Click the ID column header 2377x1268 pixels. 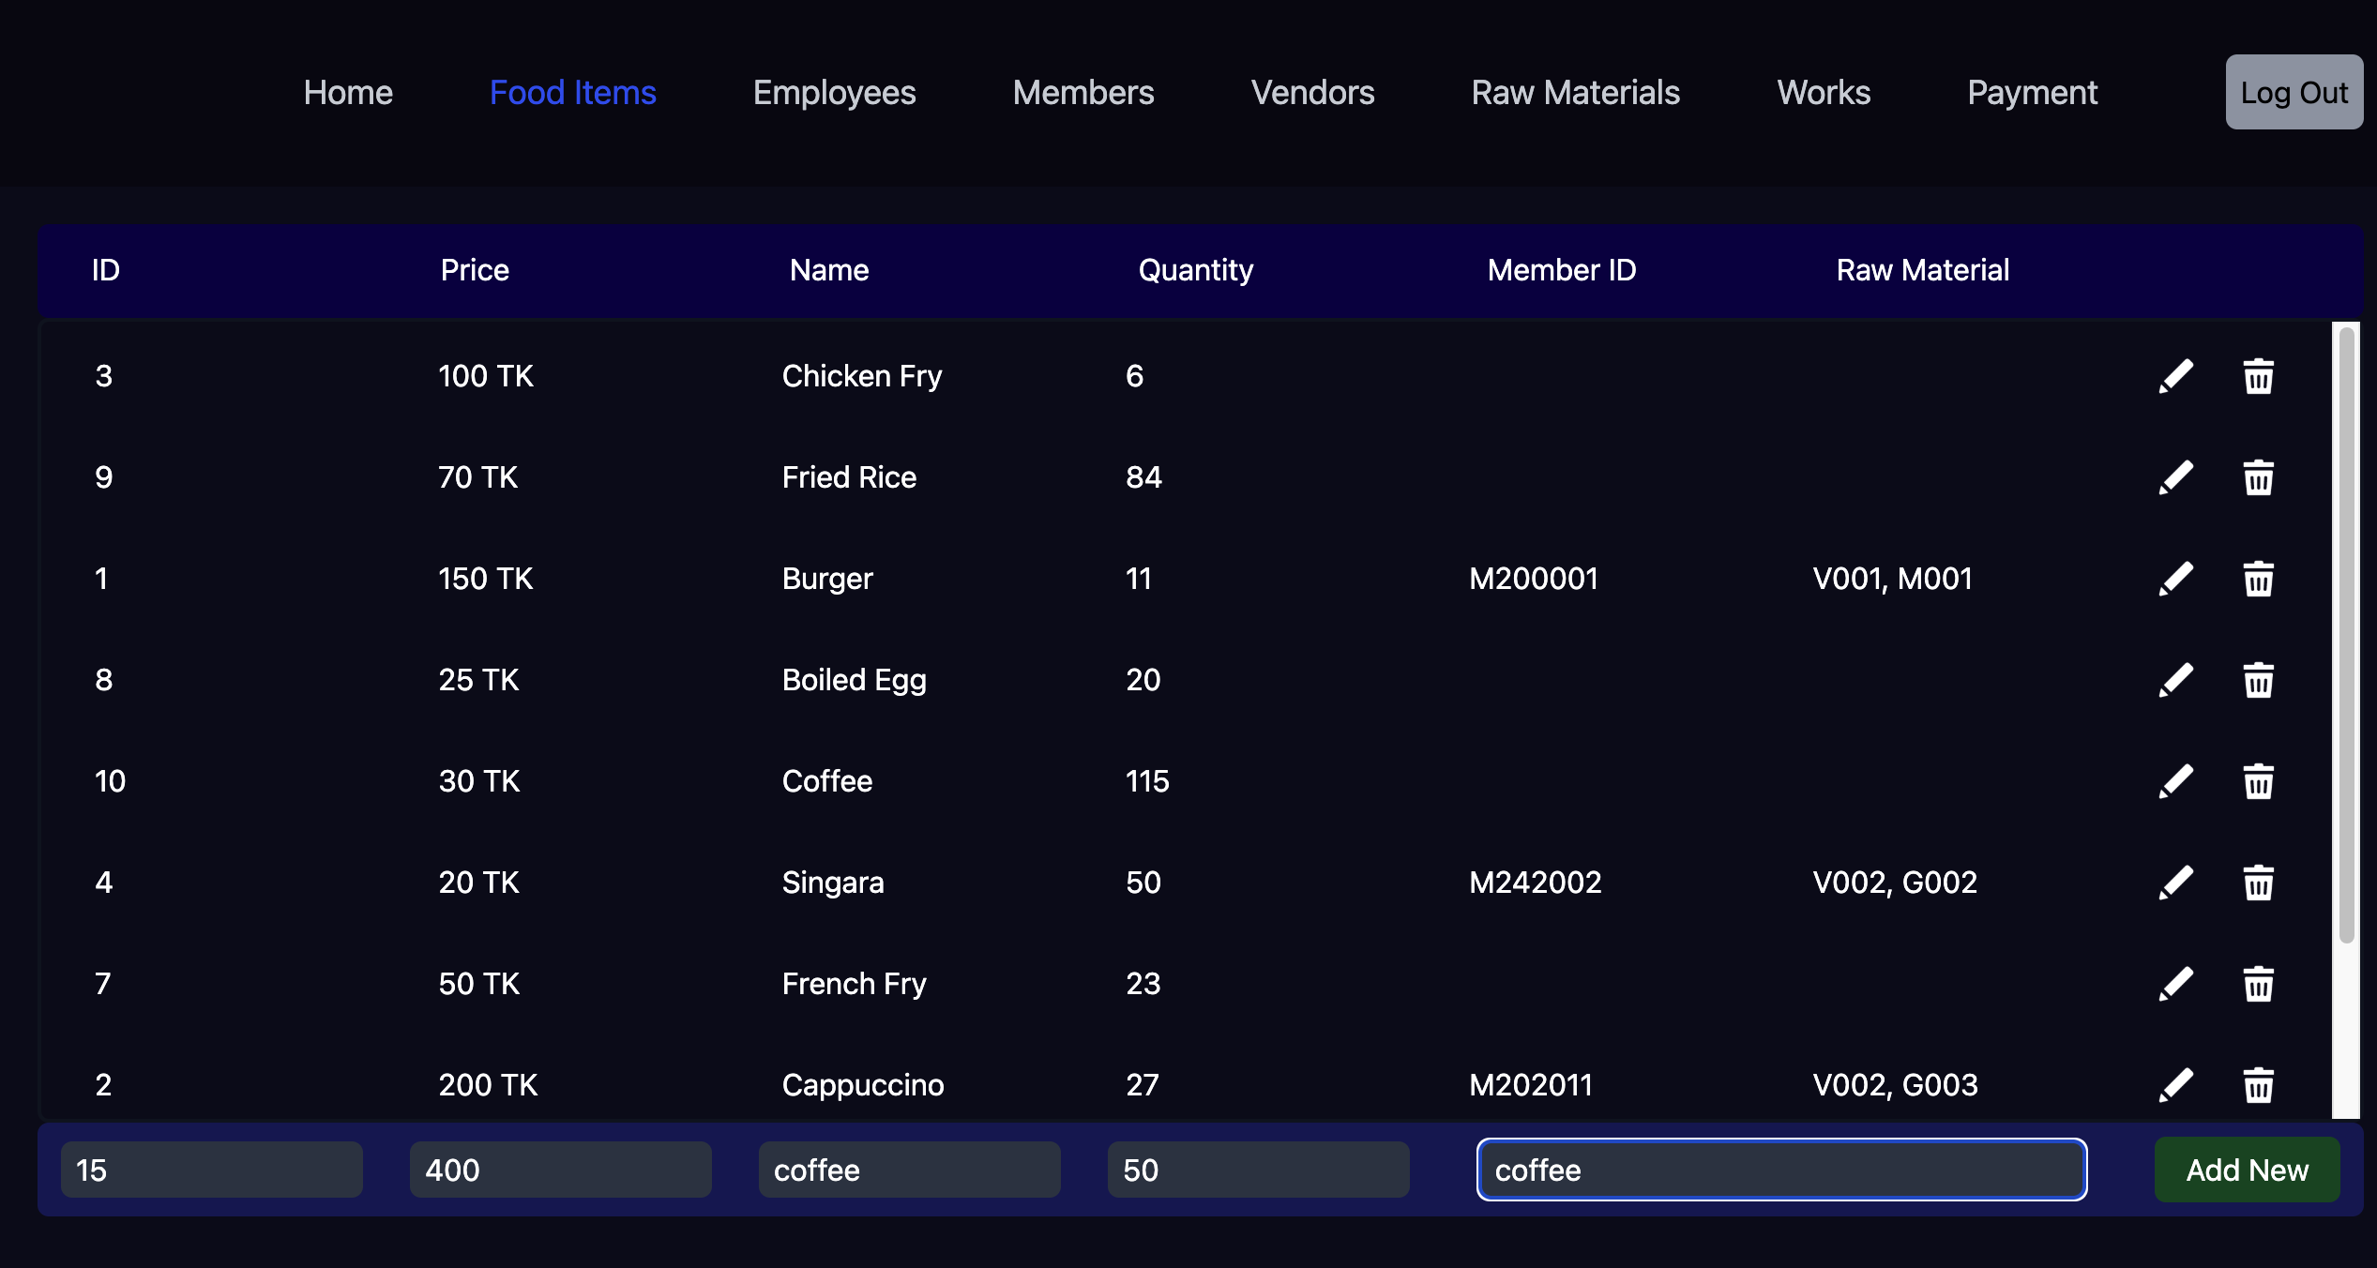tap(106, 270)
